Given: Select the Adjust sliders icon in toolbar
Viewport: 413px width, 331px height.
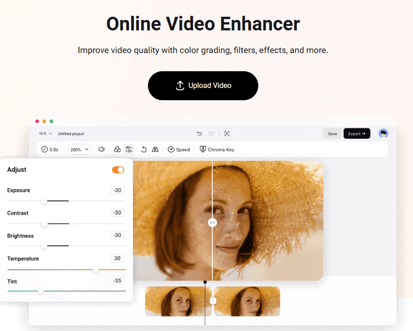Looking at the screenshot, I should (128, 149).
